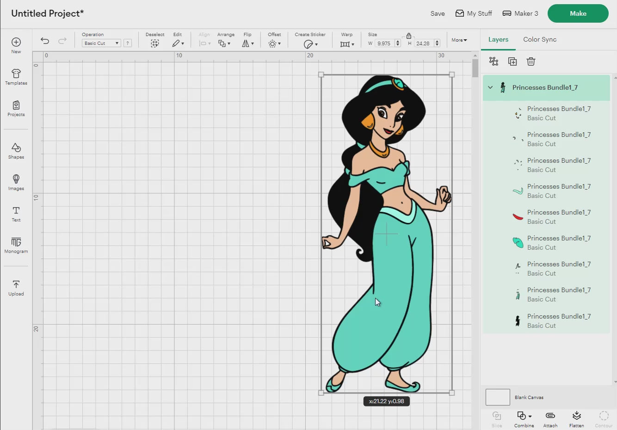Click the Redo arrow

click(x=62, y=41)
